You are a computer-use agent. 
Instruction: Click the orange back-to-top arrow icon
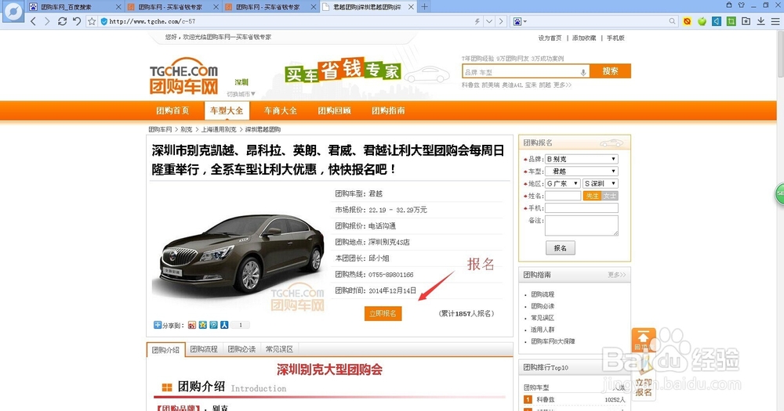pos(644,340)
